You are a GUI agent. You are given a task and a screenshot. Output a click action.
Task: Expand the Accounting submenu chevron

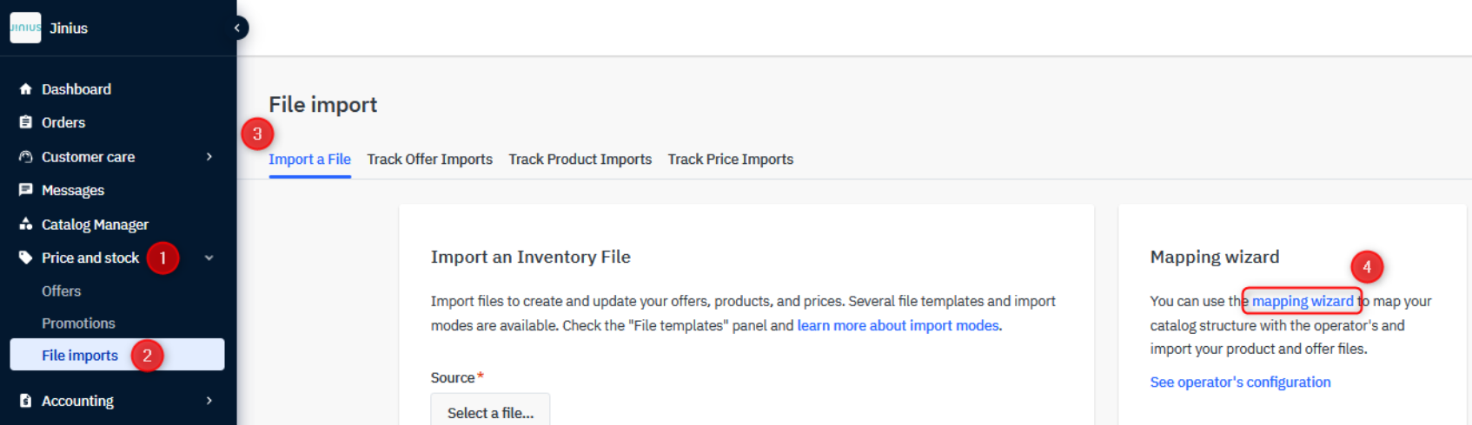[209, 401]
